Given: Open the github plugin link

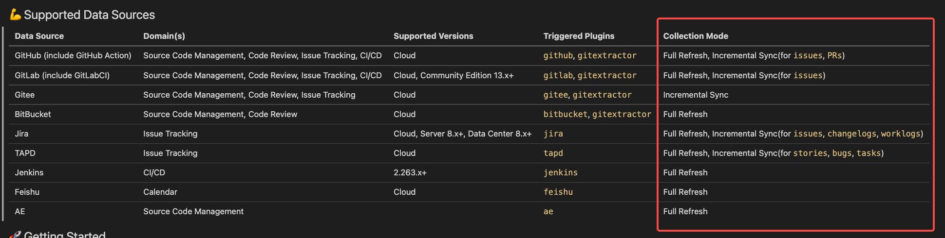Looking at the screenshot, I should pos(558,55).
